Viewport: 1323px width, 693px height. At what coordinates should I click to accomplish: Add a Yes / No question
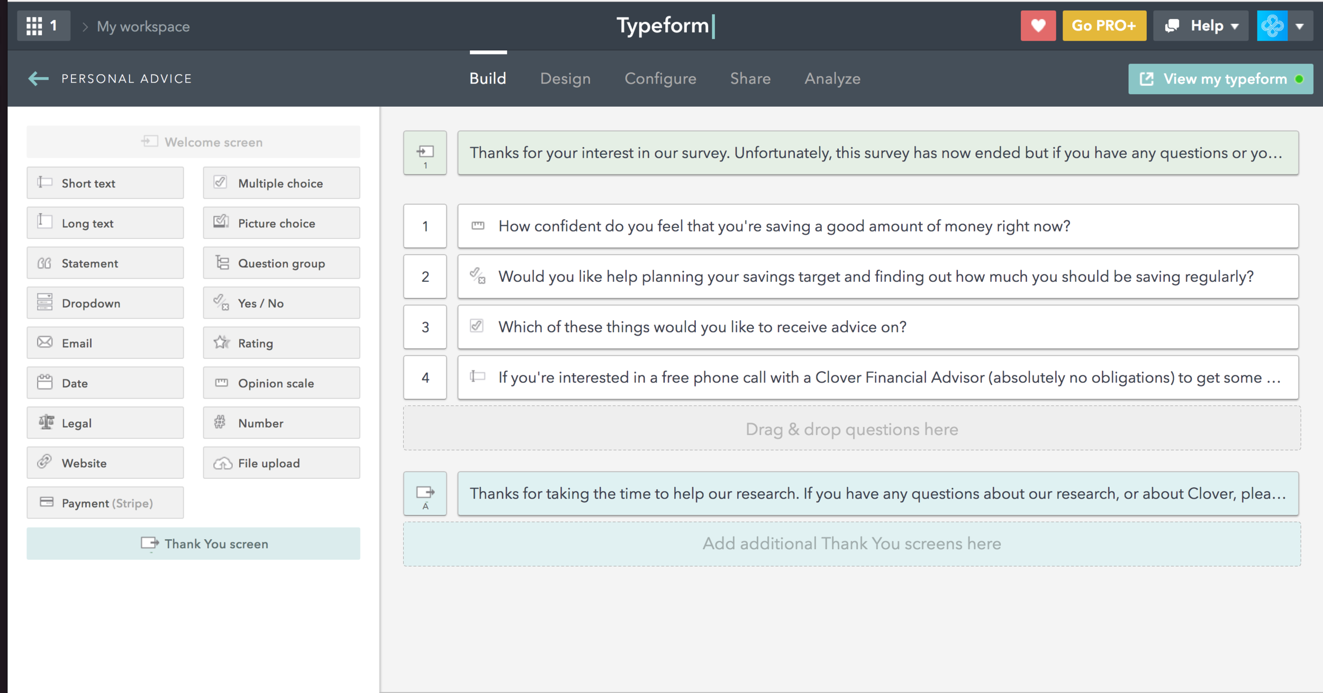pos(281,303)
